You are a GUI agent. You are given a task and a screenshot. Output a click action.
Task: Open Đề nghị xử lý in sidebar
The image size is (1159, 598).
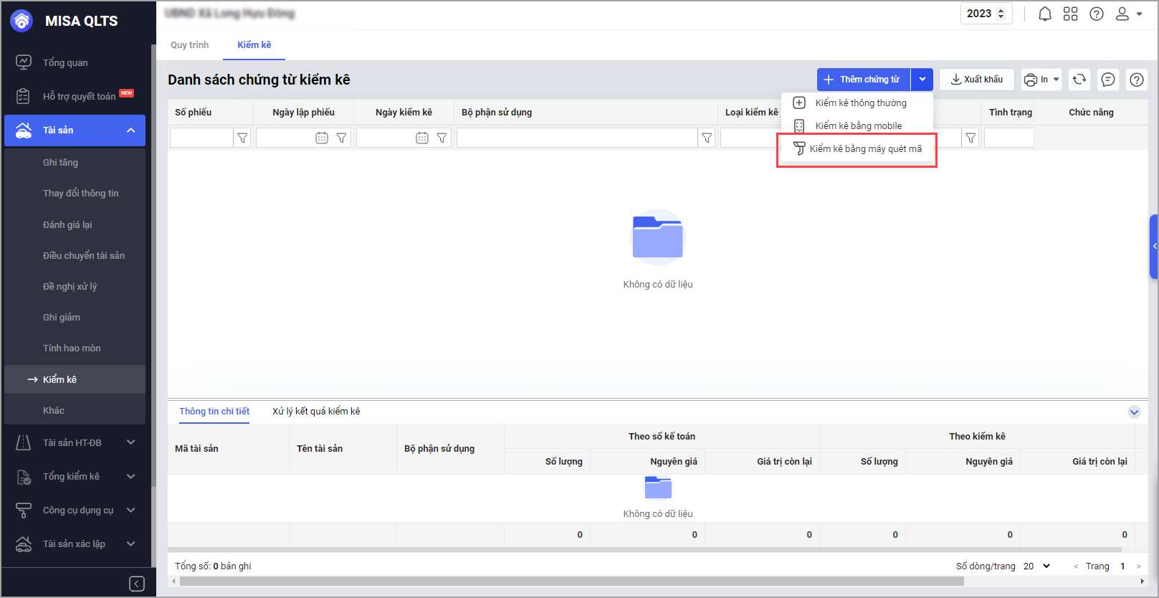(70, 287)
